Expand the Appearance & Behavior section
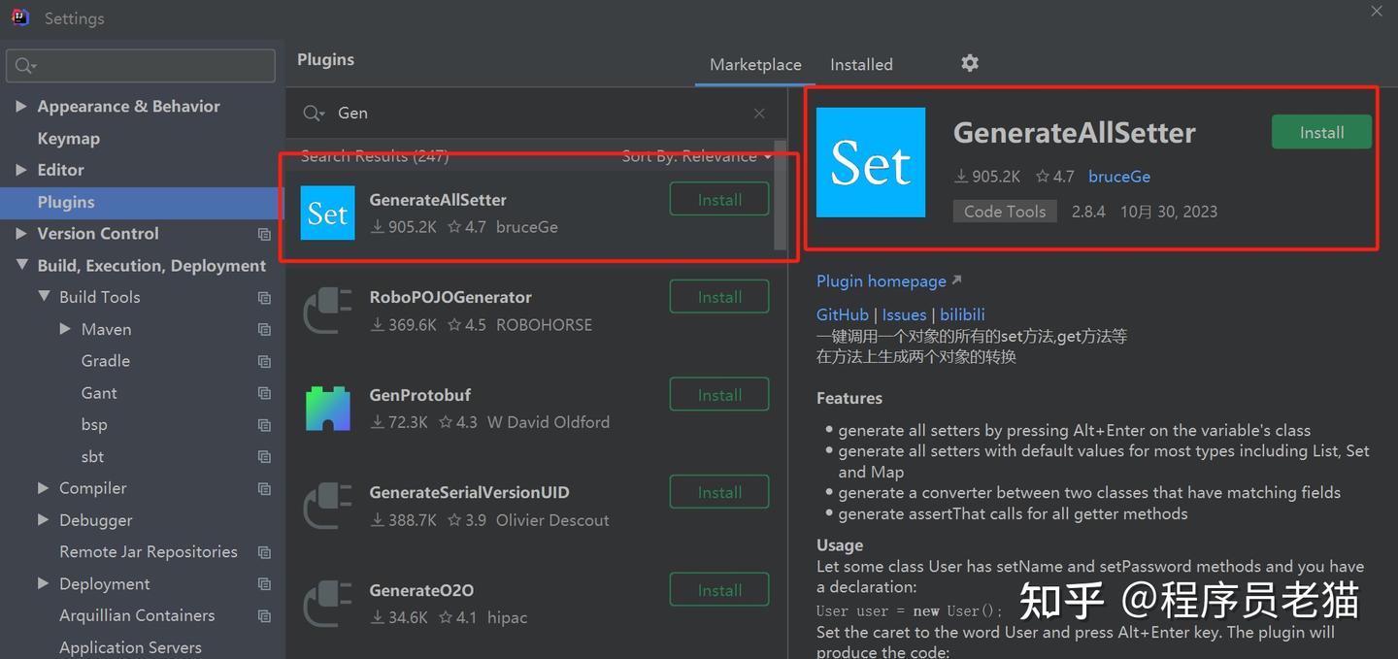 [21, 106]
